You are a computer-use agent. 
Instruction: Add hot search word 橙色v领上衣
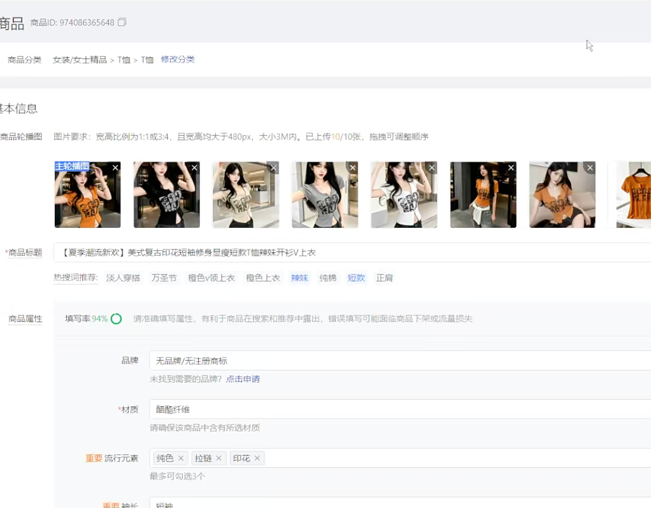[x=211, y=278]
